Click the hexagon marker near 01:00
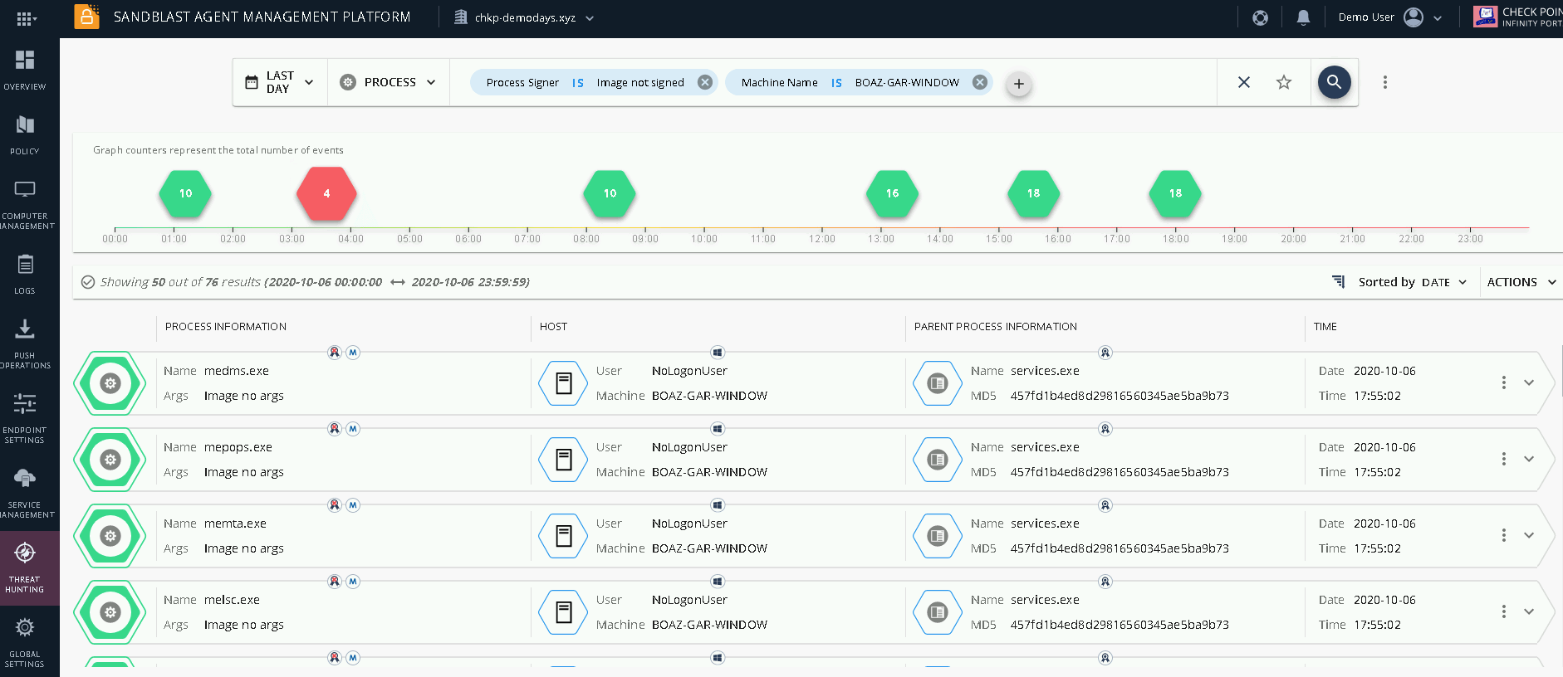Image resolution: width=1563 pixels, height=677 pixels. [x=185, y=193]
